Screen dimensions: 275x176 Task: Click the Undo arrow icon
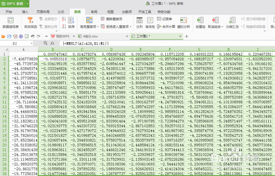pos(33,36)
